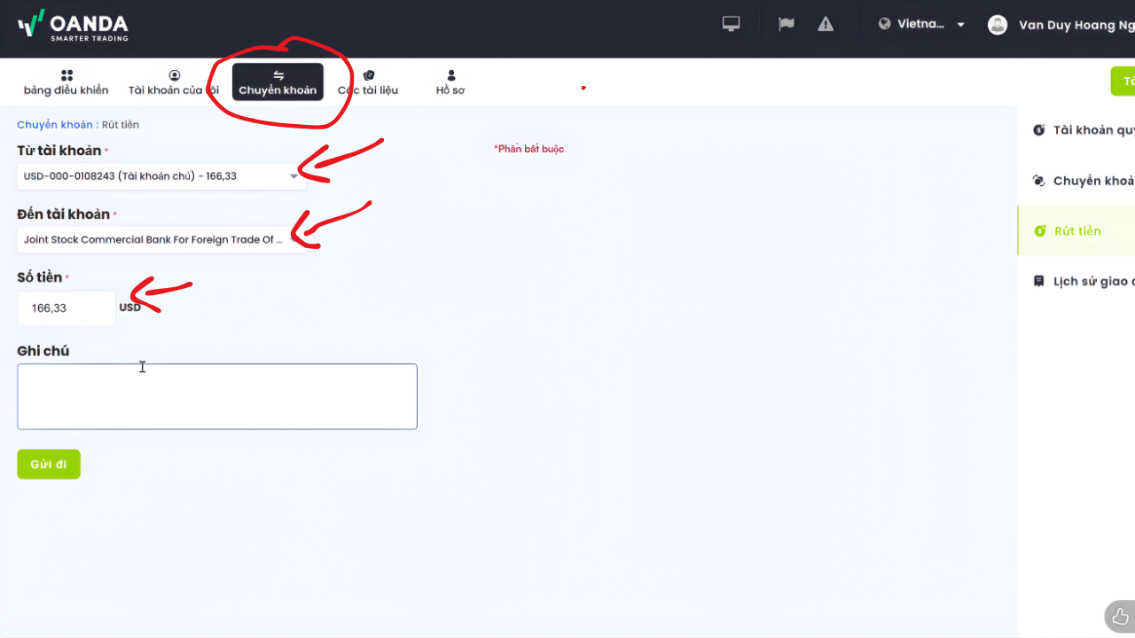Select 'Rút tiền' in the right sidebar
Viewport: 1135px width, 638px height.
click(1076, 231)
